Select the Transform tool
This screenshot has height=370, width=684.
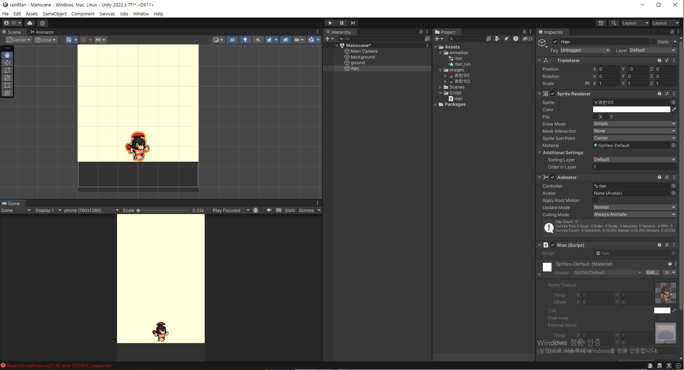(7, 93)
